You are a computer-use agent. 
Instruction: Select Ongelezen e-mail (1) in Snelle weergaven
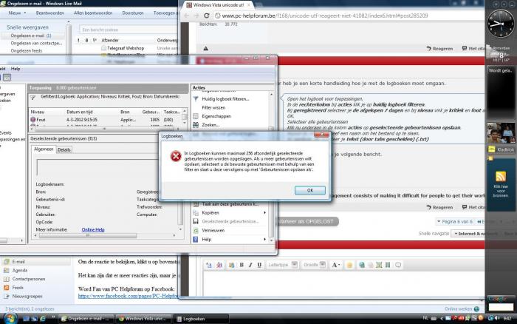31,36
